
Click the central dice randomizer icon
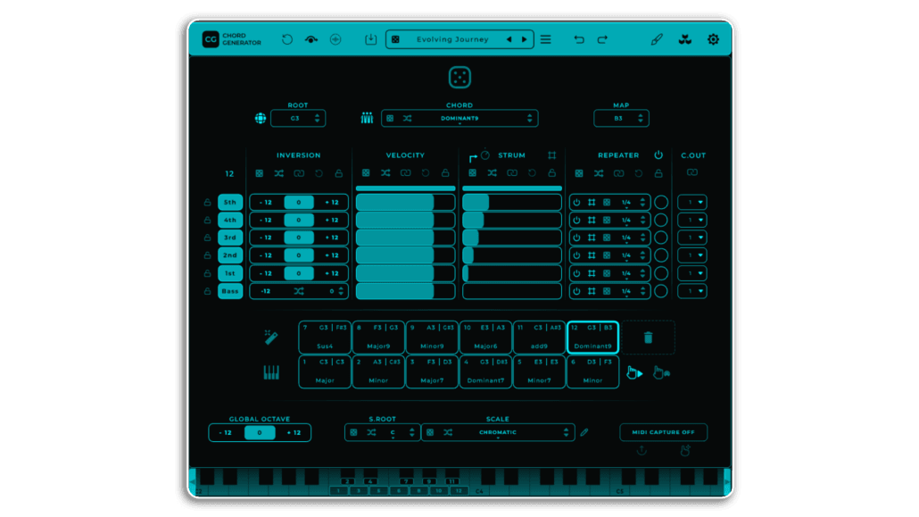pyautogui.click(x=459, y=79)
